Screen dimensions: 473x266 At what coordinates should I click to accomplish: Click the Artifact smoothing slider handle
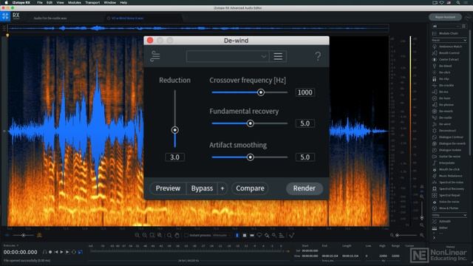click(x=250, y=157)
